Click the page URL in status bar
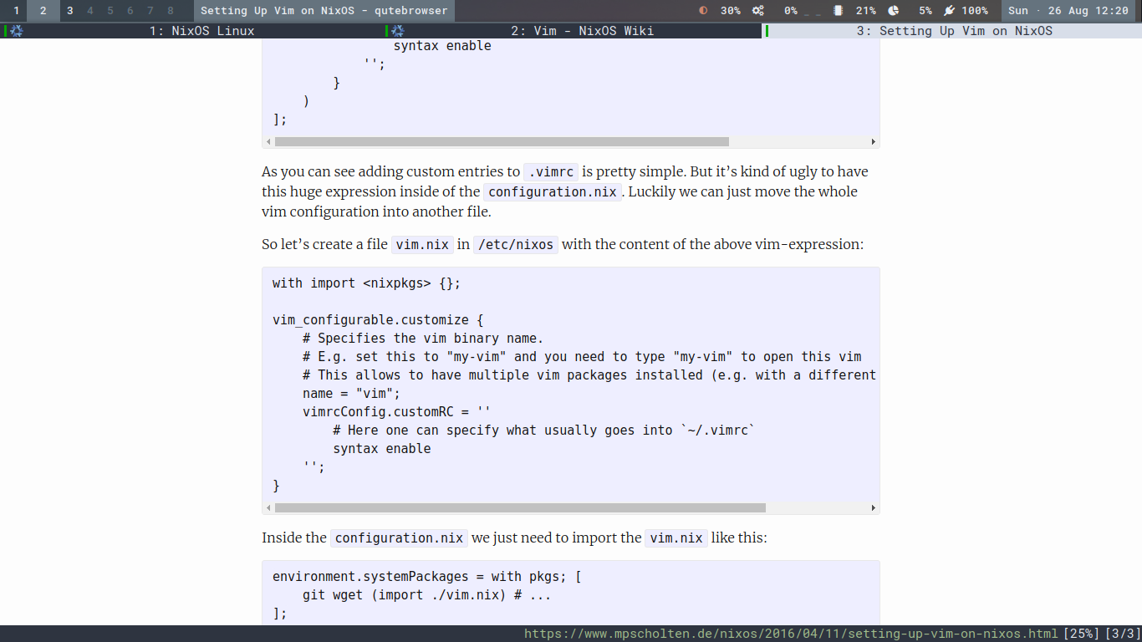Viewport: 1142px width, 642px height. [791, 634]
